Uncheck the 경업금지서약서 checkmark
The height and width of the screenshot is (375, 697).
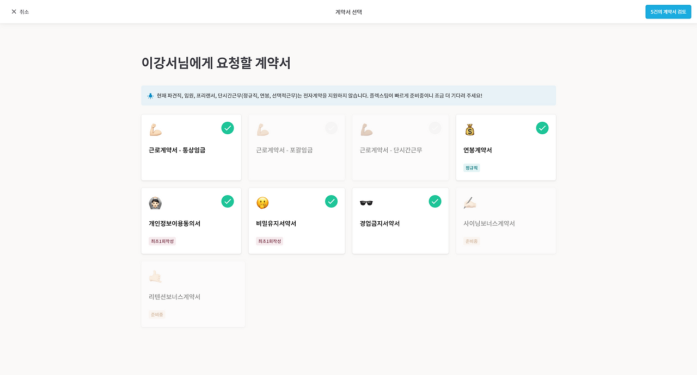click(x=435, y=201)
